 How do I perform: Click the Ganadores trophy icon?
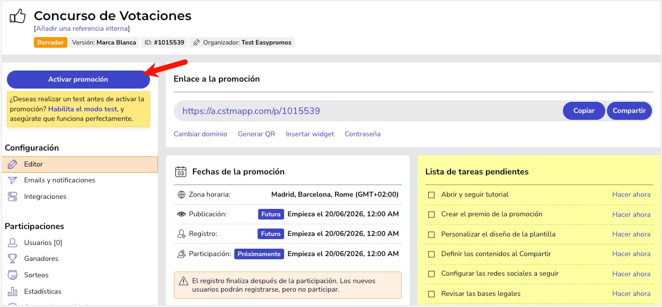coord(13,259)
